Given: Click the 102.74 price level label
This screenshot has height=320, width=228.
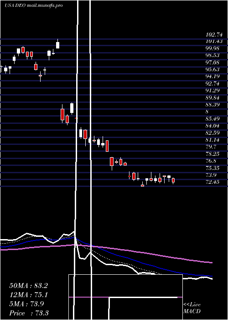Looking at the screenshot, I should pyautogui.click(x=214, y=34).
